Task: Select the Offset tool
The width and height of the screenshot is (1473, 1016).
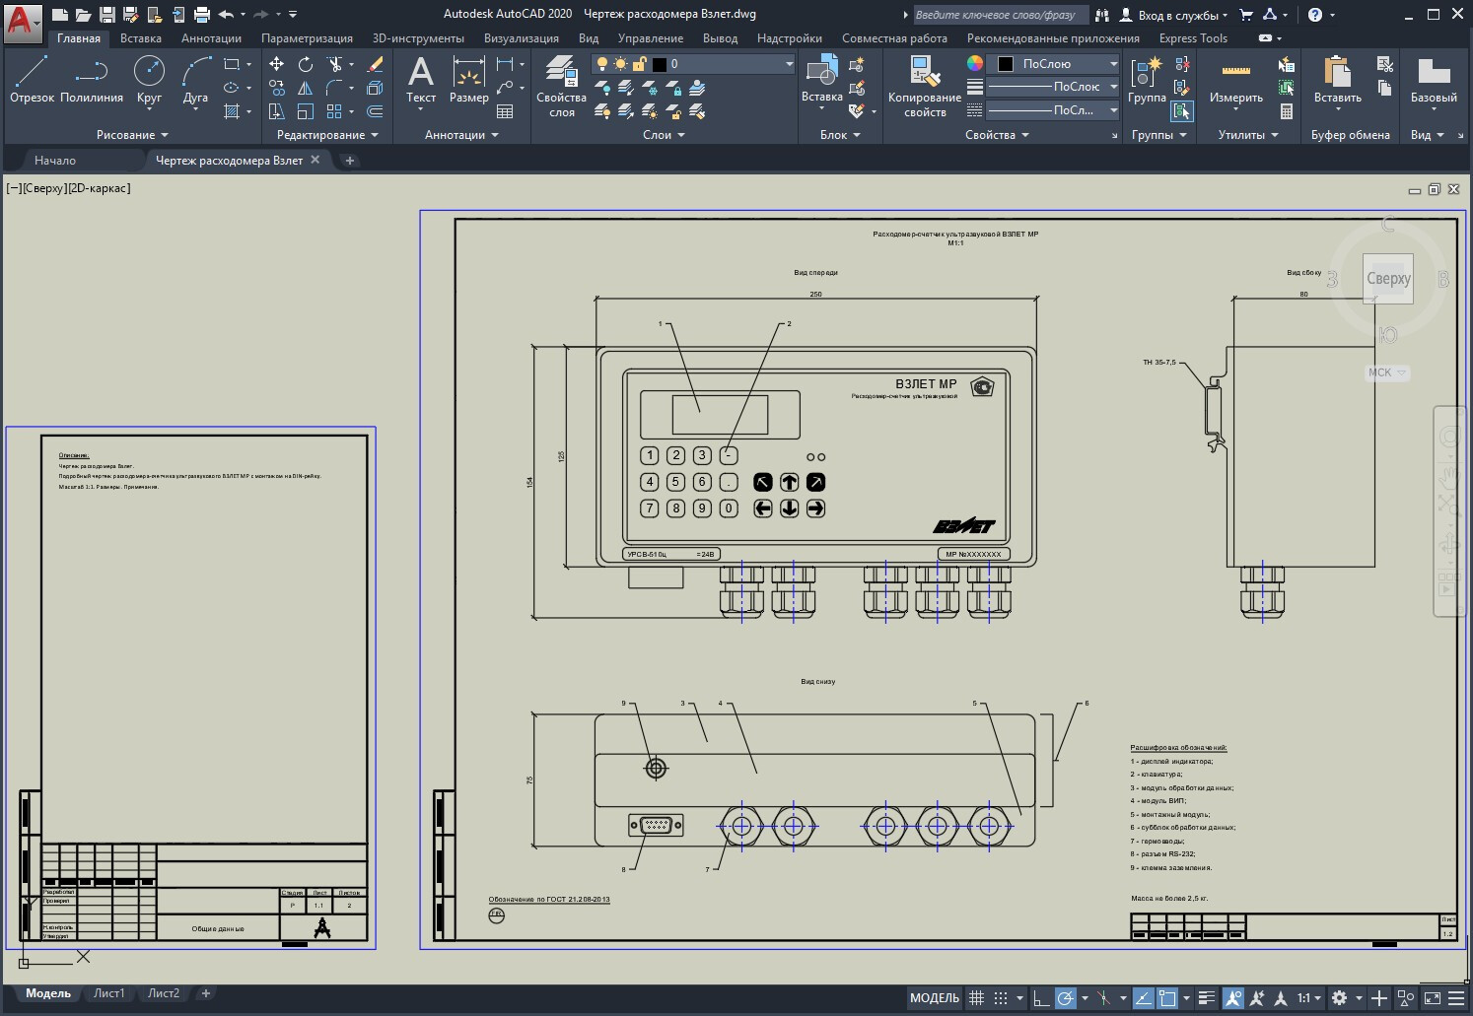Action: pyautogui.click(x=375, y=111)
